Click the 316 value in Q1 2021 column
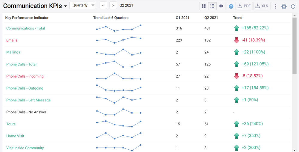Viewport: 299px width, 152px height. (179, 28)
